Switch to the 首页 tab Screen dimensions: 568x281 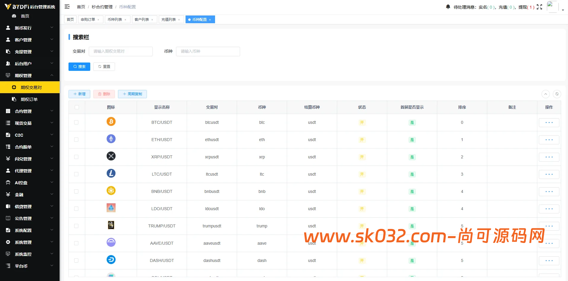coord(70,20)
